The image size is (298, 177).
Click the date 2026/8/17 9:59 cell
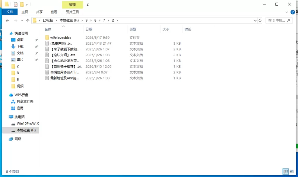tap(97, 38)
